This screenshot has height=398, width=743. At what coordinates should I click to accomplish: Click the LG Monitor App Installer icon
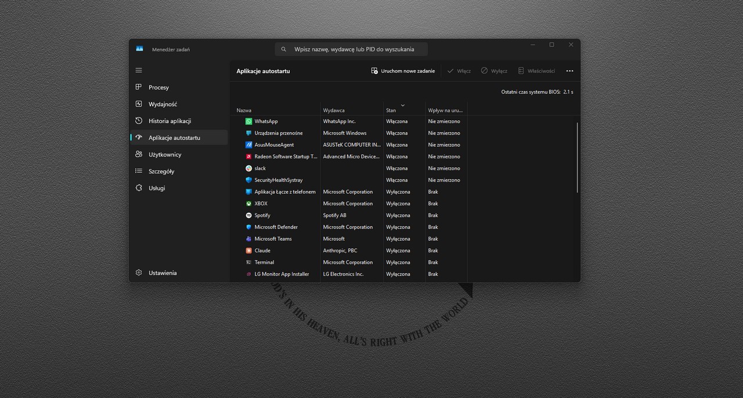248,274
